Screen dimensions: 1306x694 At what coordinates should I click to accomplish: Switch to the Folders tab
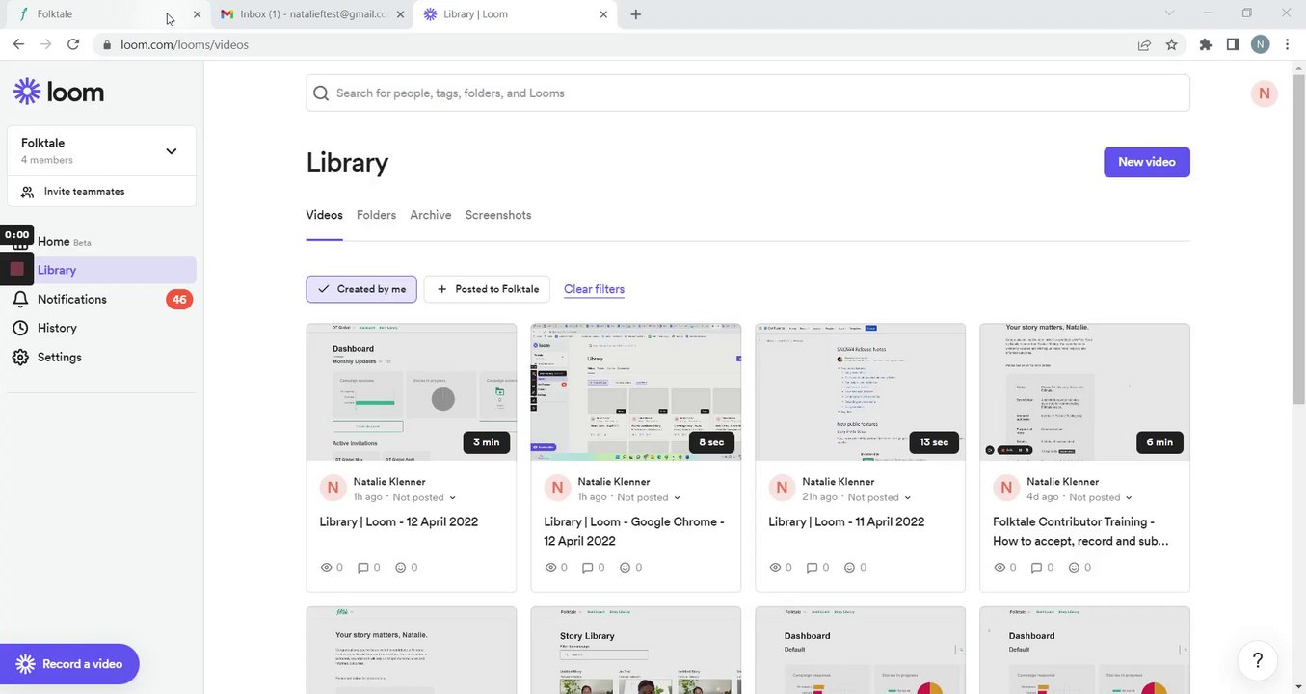click(x=376, y=215)
